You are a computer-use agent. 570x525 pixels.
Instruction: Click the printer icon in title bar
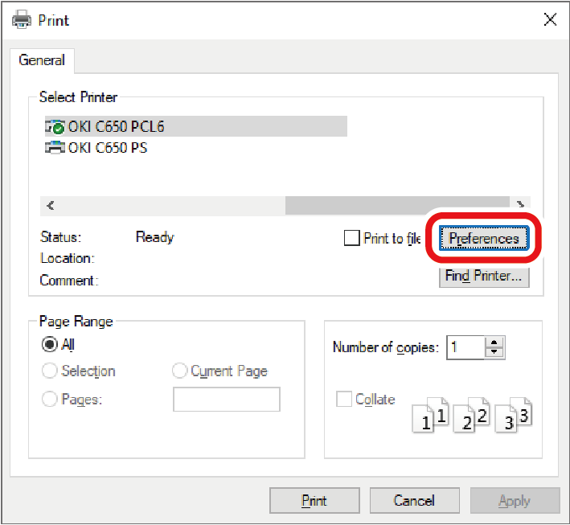pos(22,19)
